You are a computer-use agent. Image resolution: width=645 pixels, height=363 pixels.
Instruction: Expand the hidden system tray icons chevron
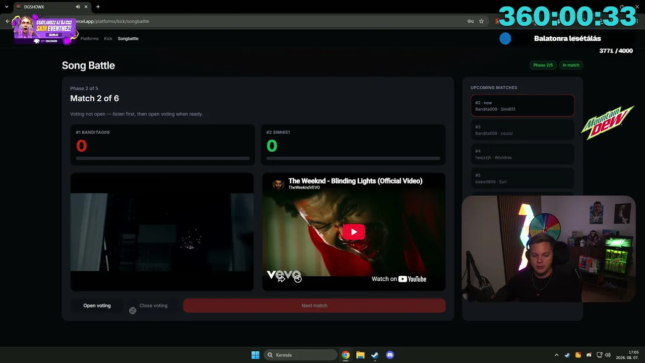click(556, 355)
